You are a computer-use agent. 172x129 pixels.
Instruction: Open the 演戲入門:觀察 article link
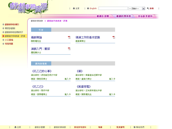click(41, 49)
